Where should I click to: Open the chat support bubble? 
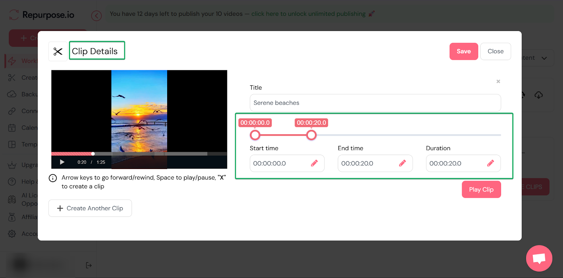tap(539, 258)
